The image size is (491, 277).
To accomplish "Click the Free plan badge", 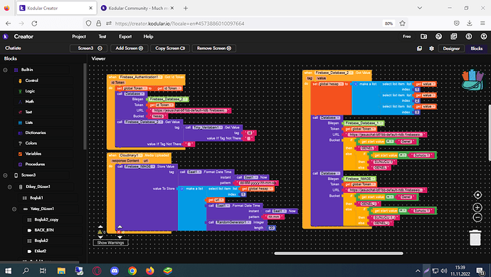I will (x=407, y=36).
